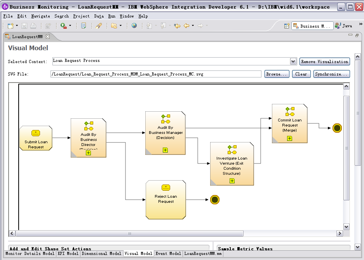The image size is (364, 260).
Task: Click the editor page scroll-up arrow
Action: (358, 56)
